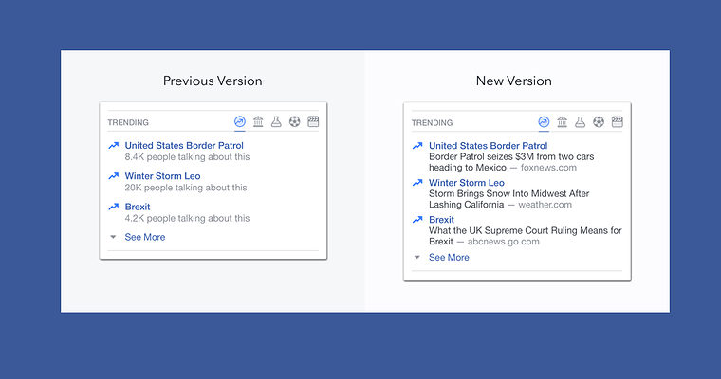Open United States Border Patrol link in New Version
Image resolution: width=721 pixels, height=379 pixels.
pos(488,146)
